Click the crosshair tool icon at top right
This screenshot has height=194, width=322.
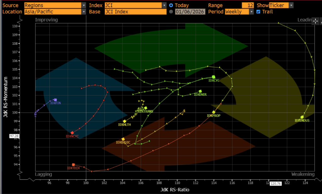pyautogui.click(x=315, y=21)
